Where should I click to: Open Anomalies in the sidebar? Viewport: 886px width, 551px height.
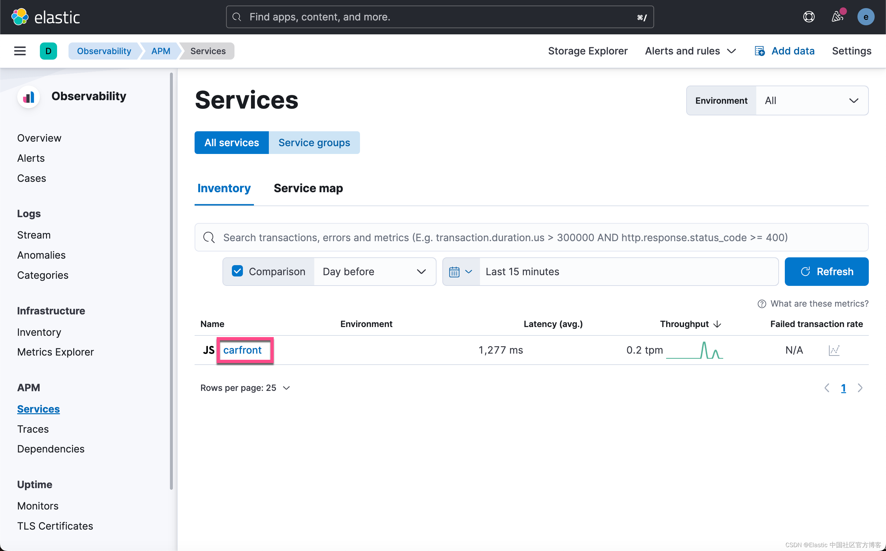[41, 255]
